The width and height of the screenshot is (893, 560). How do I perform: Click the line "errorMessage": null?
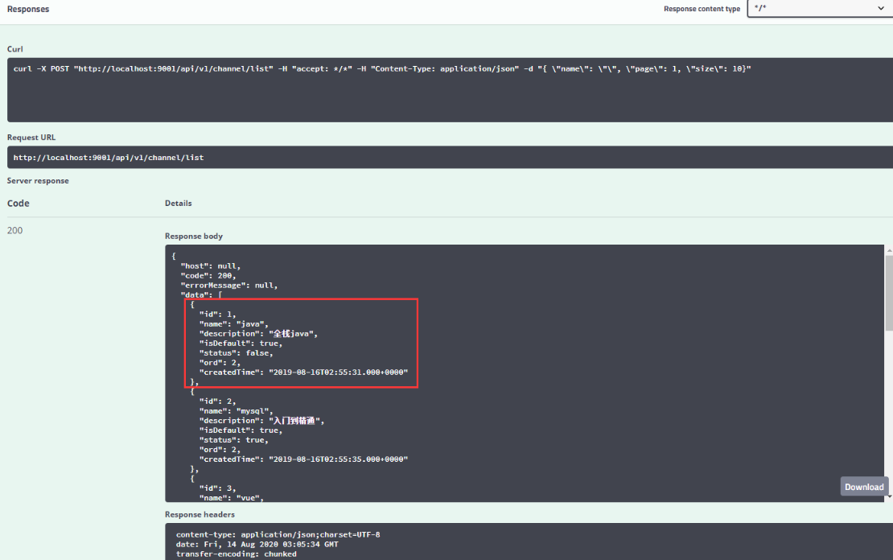click(229, 286)
